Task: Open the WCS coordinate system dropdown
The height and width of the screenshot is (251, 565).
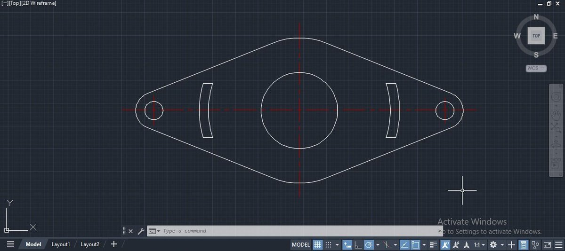Action: (536, 69)
